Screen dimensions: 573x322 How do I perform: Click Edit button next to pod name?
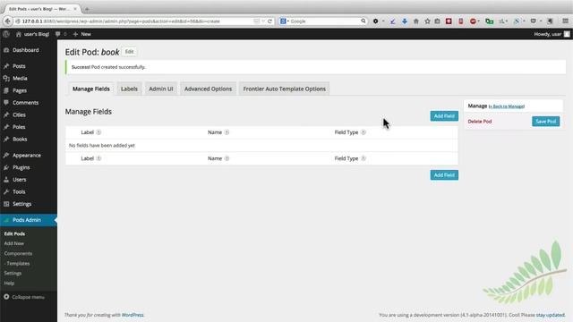click(129, 52)
